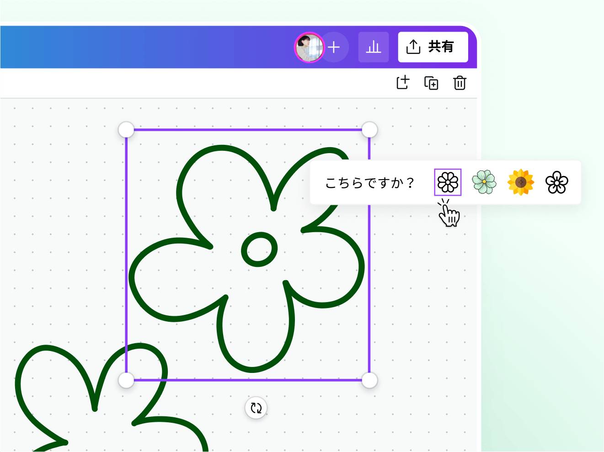Click the 共有 share button
The width and height of the screenshot is (604, 452).
click(x=432, y=47)
